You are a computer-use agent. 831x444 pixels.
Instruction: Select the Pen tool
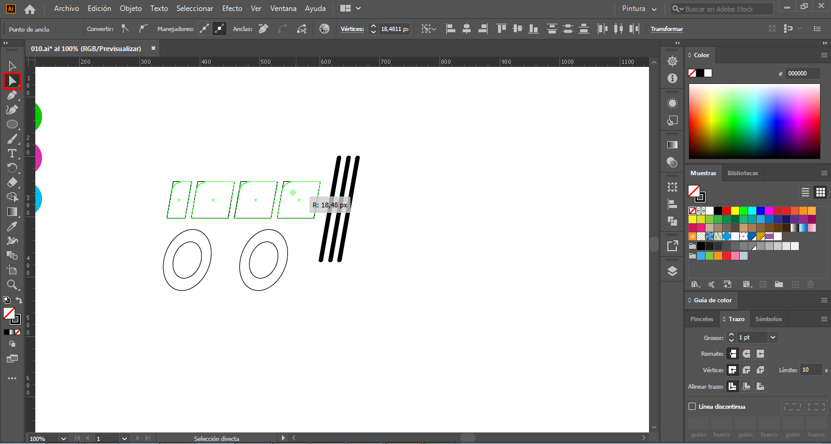12,95
